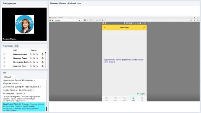The height and width of the screenshot is (113, 201).
Task: Tick the checkbox beside Дмитриева Анна
Action: click(4, 54)
